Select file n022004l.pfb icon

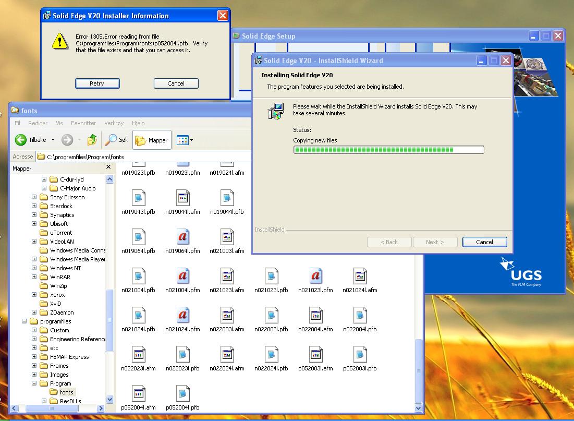pos(360,316)
